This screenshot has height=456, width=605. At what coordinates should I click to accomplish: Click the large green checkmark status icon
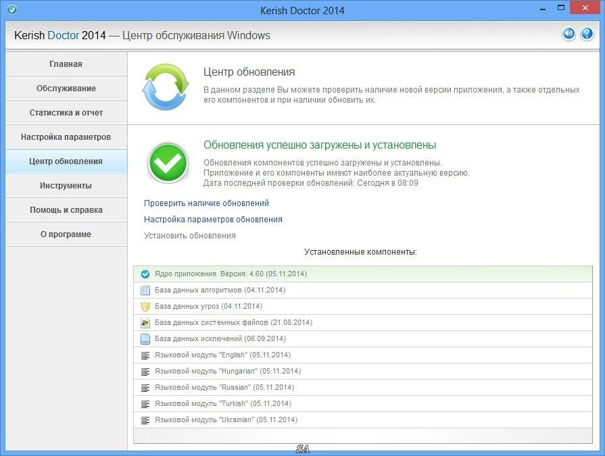click(168, 163)
